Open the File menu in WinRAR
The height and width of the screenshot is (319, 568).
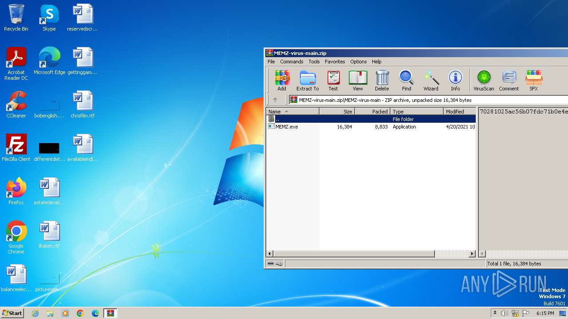pos(271,62)
